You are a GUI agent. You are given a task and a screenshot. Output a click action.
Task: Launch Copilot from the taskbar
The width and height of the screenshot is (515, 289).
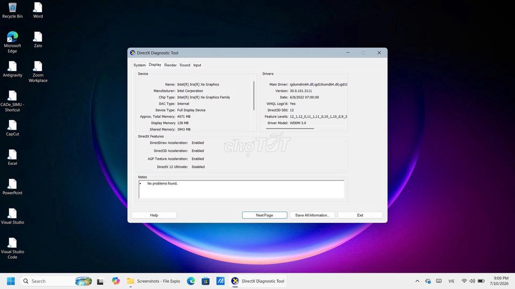click(116, 281)
